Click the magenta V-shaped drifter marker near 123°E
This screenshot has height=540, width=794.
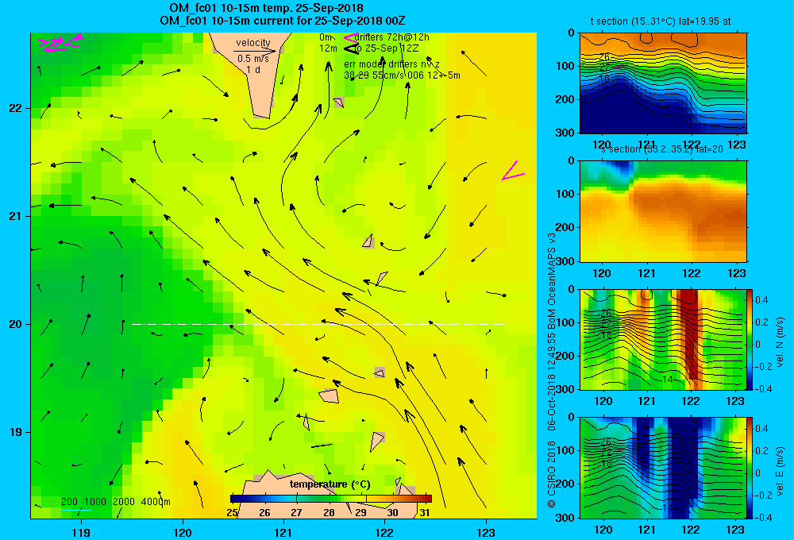click(x=513, y=171)
